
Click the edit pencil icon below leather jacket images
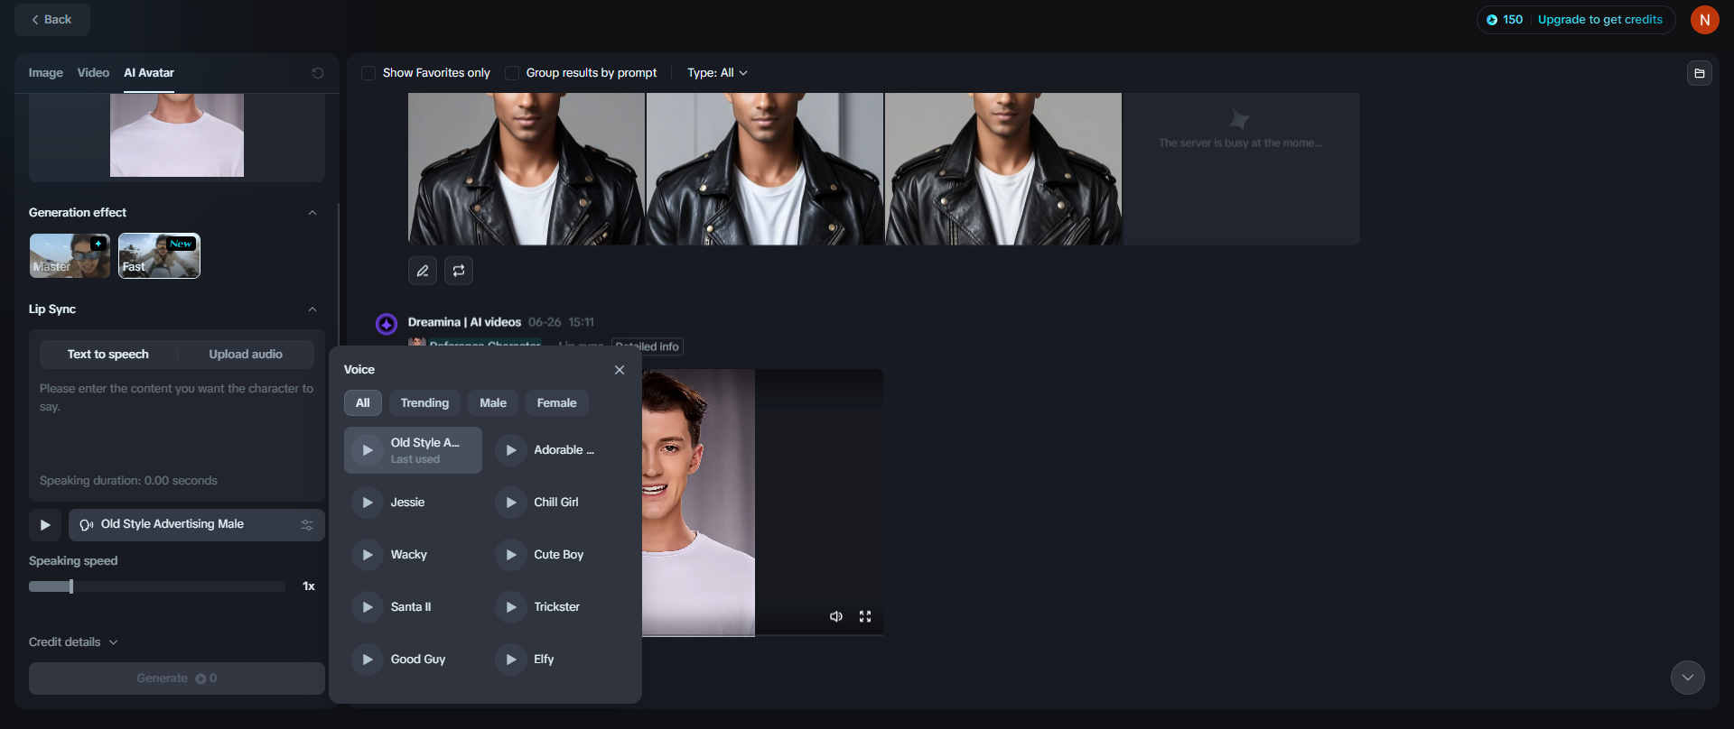(x=423, y=271)
